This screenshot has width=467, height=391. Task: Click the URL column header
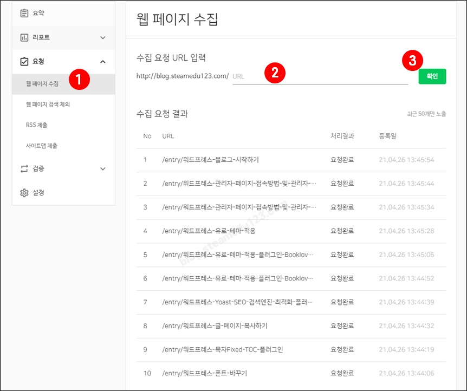click(x=168, y=136)
